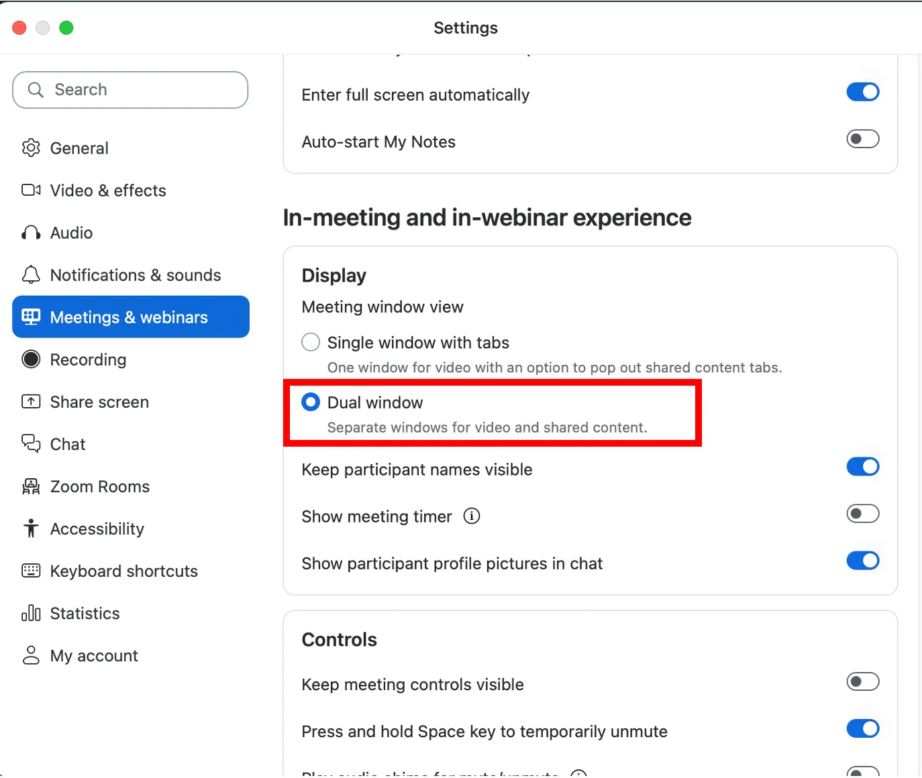Open the General settings section
Viewport: 922px width, 778px height.
click(x=131, y=148)
